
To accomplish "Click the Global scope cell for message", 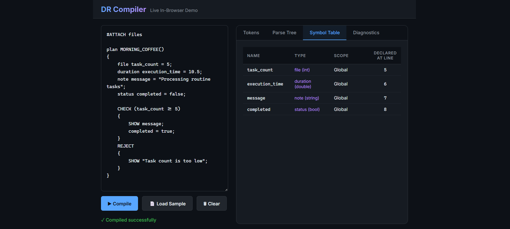I will (x=341, y=98).
